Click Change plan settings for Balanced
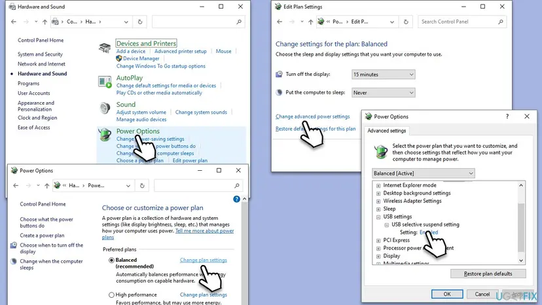This screenshot has height=305, width=542. [203, 260]
